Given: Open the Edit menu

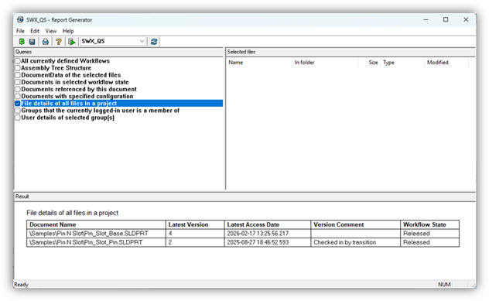Looking at the screenshot, I should click(35, 31).
